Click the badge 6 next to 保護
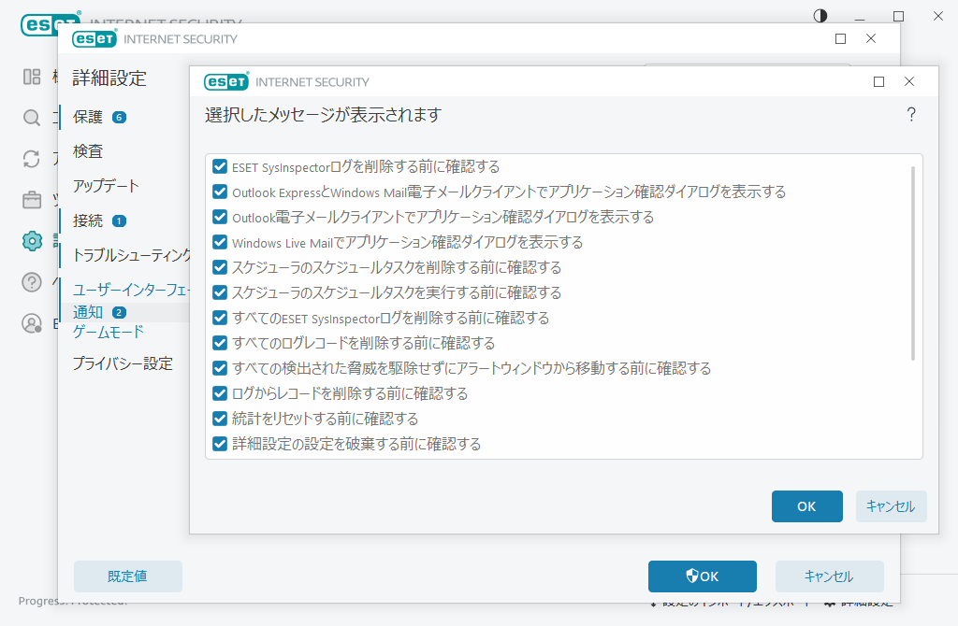The width and height of the screenshot is (958, 626). (x=119, y=117)
